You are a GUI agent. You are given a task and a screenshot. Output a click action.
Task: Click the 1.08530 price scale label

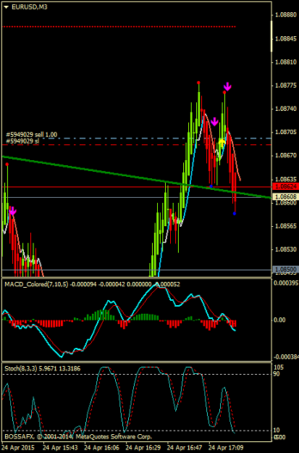point(286,249)
